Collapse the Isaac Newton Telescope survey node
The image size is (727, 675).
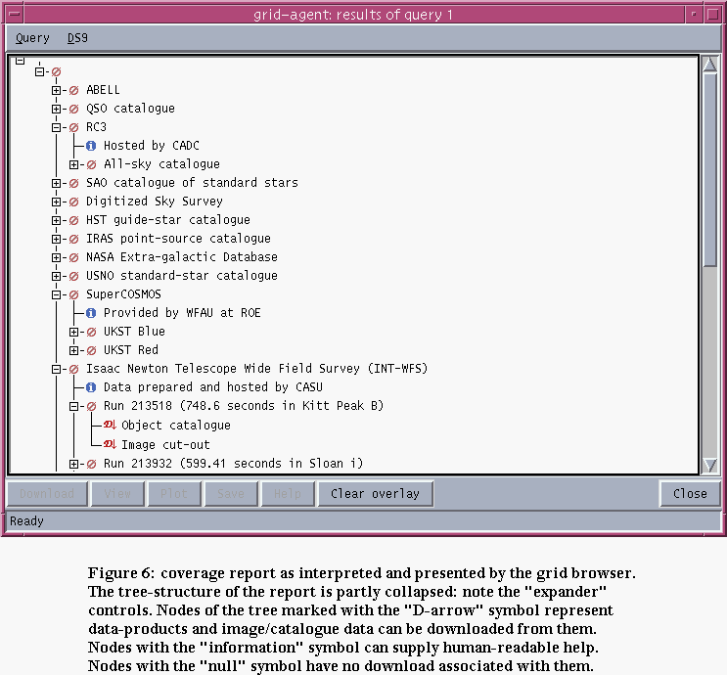point(57,369)
